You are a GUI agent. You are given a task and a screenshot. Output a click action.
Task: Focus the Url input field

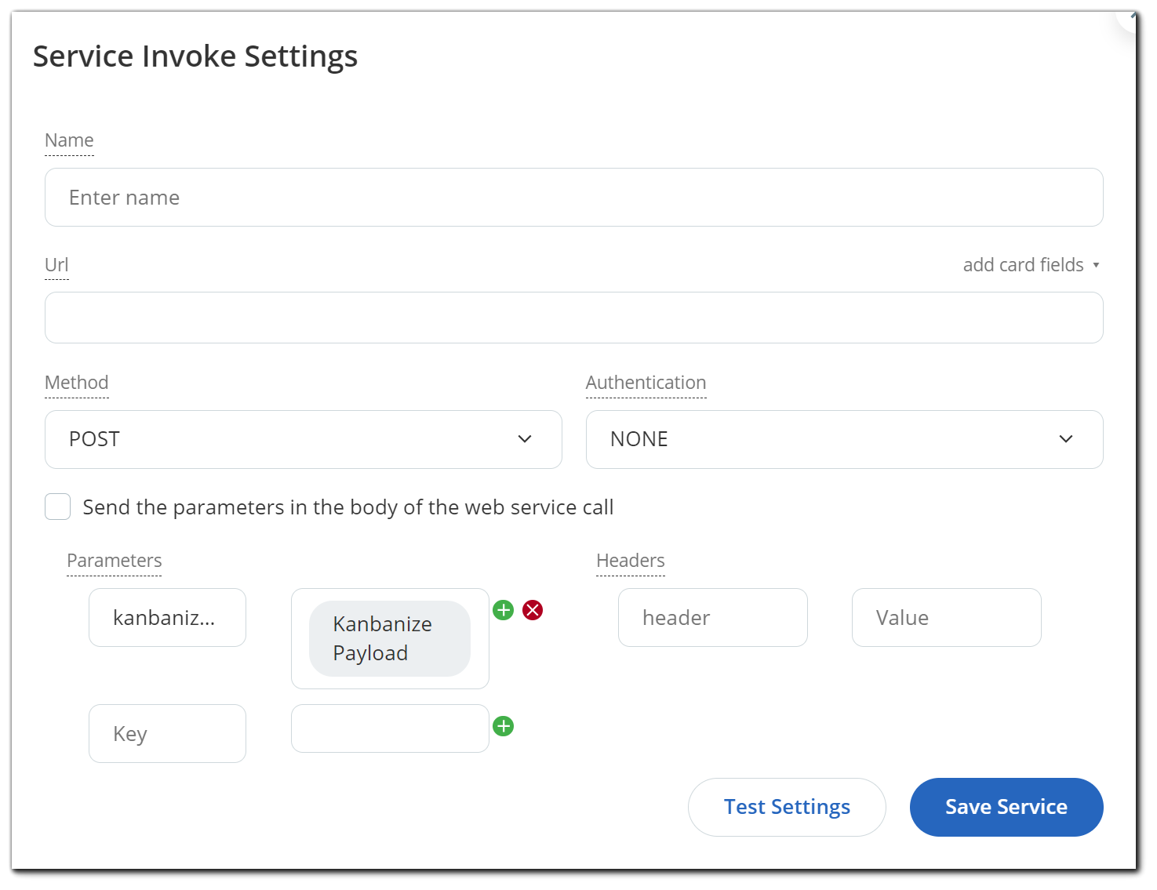[x=574, y=318]
